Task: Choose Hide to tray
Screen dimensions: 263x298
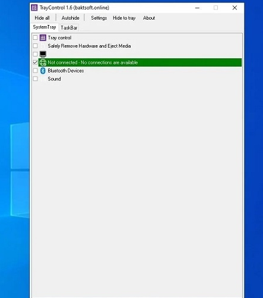Action: 124,18
